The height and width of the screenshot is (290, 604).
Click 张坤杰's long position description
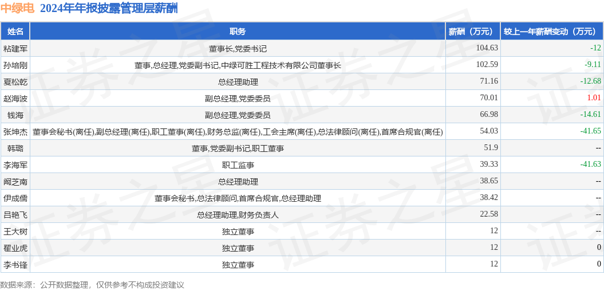click(x=238, y=131)
